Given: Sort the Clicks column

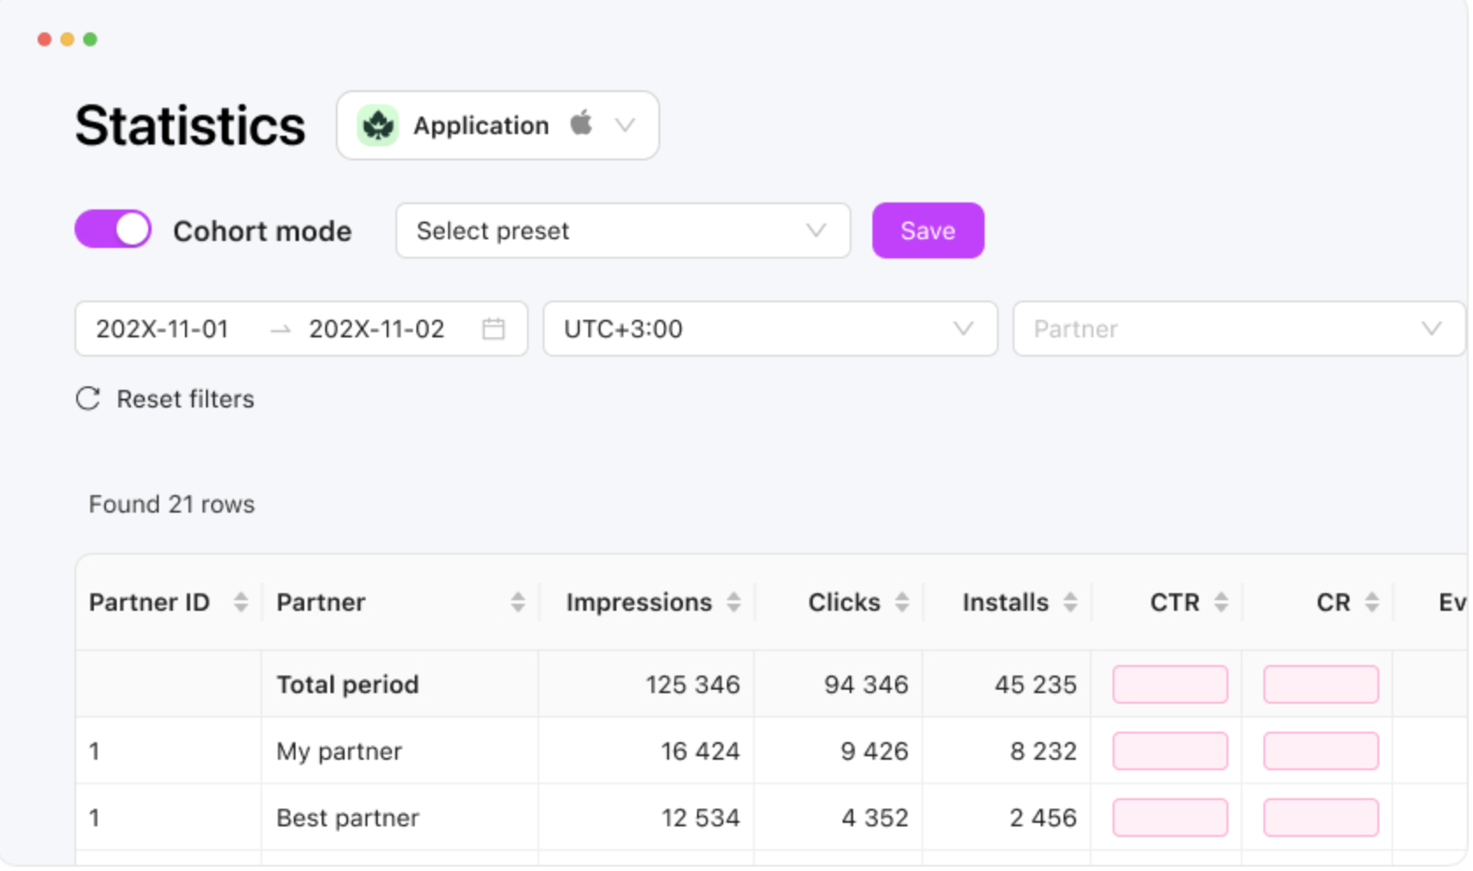Looking at the screenshot, I should tap(902, 602).
